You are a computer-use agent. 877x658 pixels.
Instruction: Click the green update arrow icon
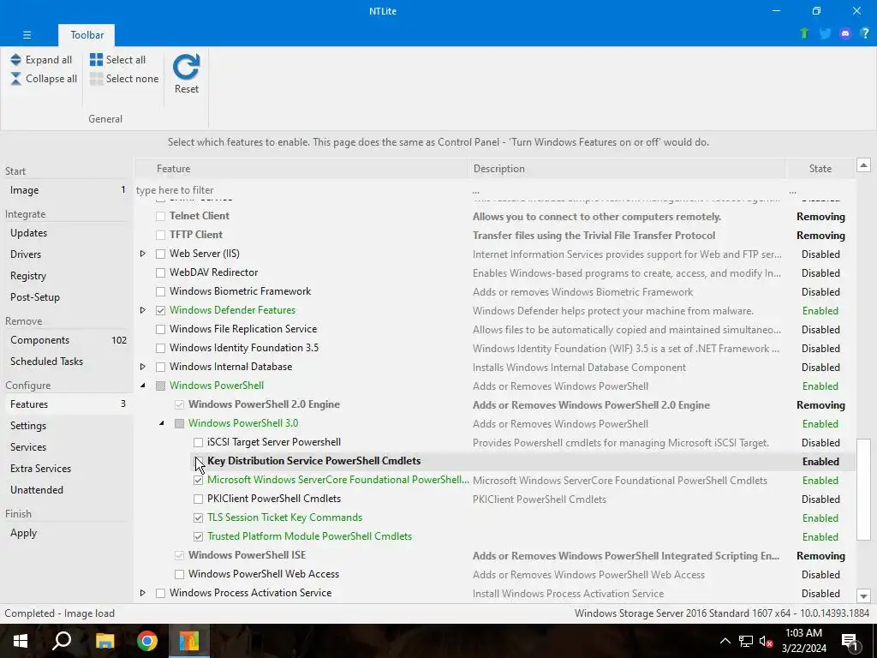804,33
